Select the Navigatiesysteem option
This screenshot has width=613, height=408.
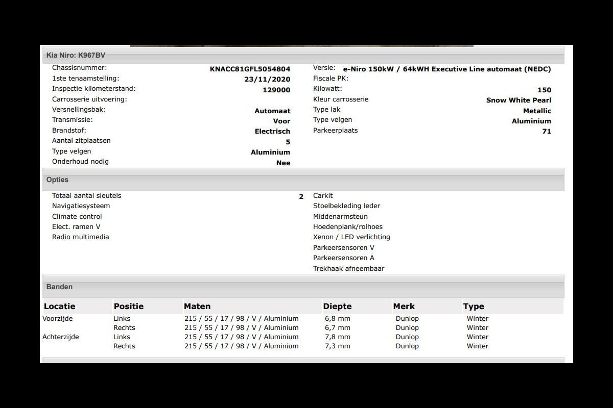click(81, 206)
